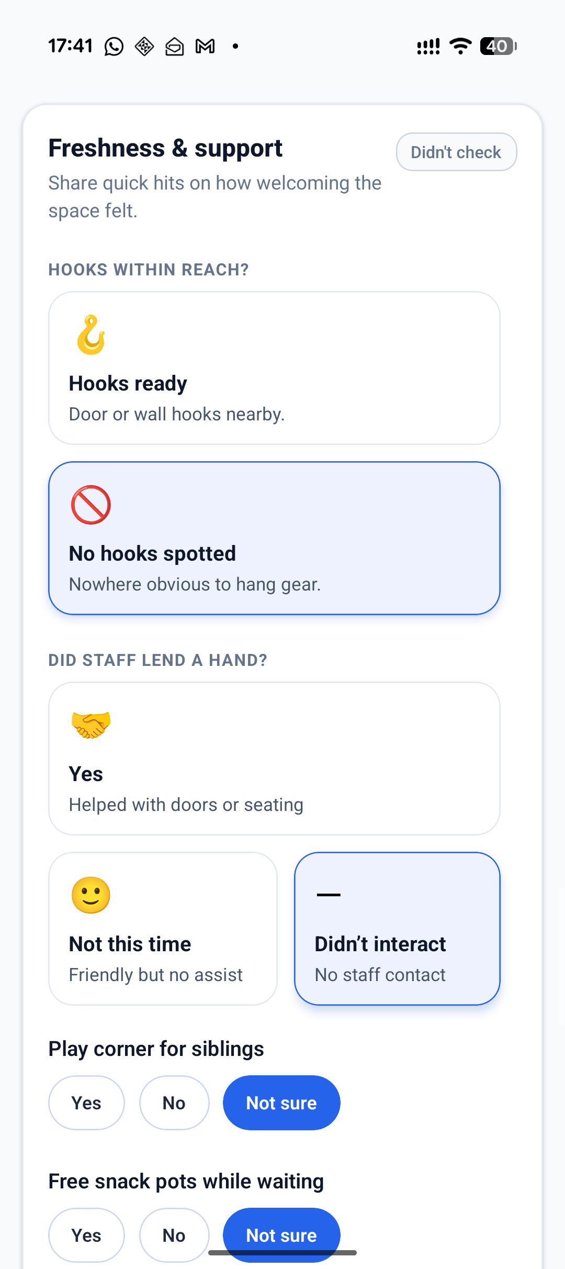Tap the Freshness & support heading
565x1269 pixels.
pyautogui.click(x=165, y=148)
